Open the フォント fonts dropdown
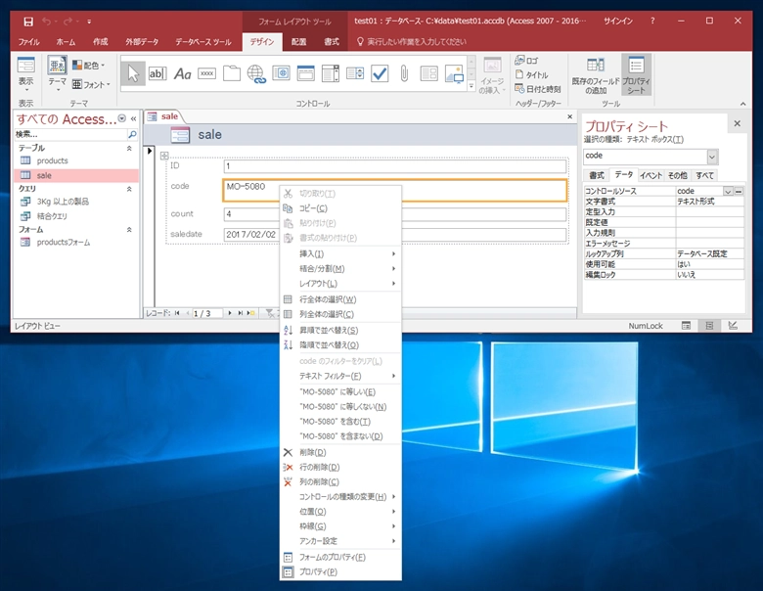The width and height of the screenshot is (763, 591). pyautogui.click(x=91, y=84)
